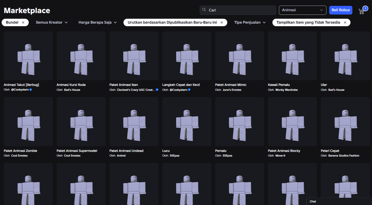This screenshot has height=205, width=372.
Task: Open Paket Animasi Blocky thumbnail
Action: 293,122
